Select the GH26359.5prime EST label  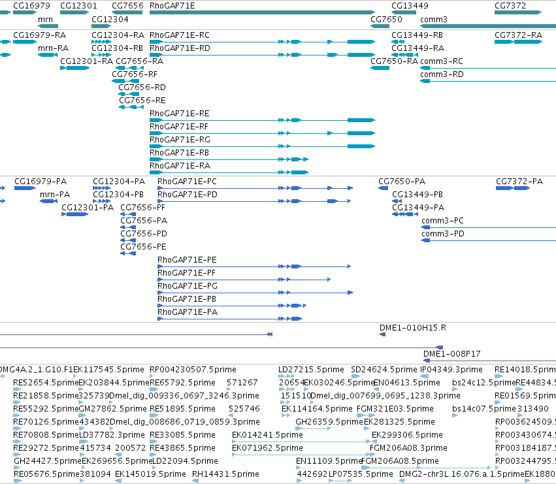(329, 422)
